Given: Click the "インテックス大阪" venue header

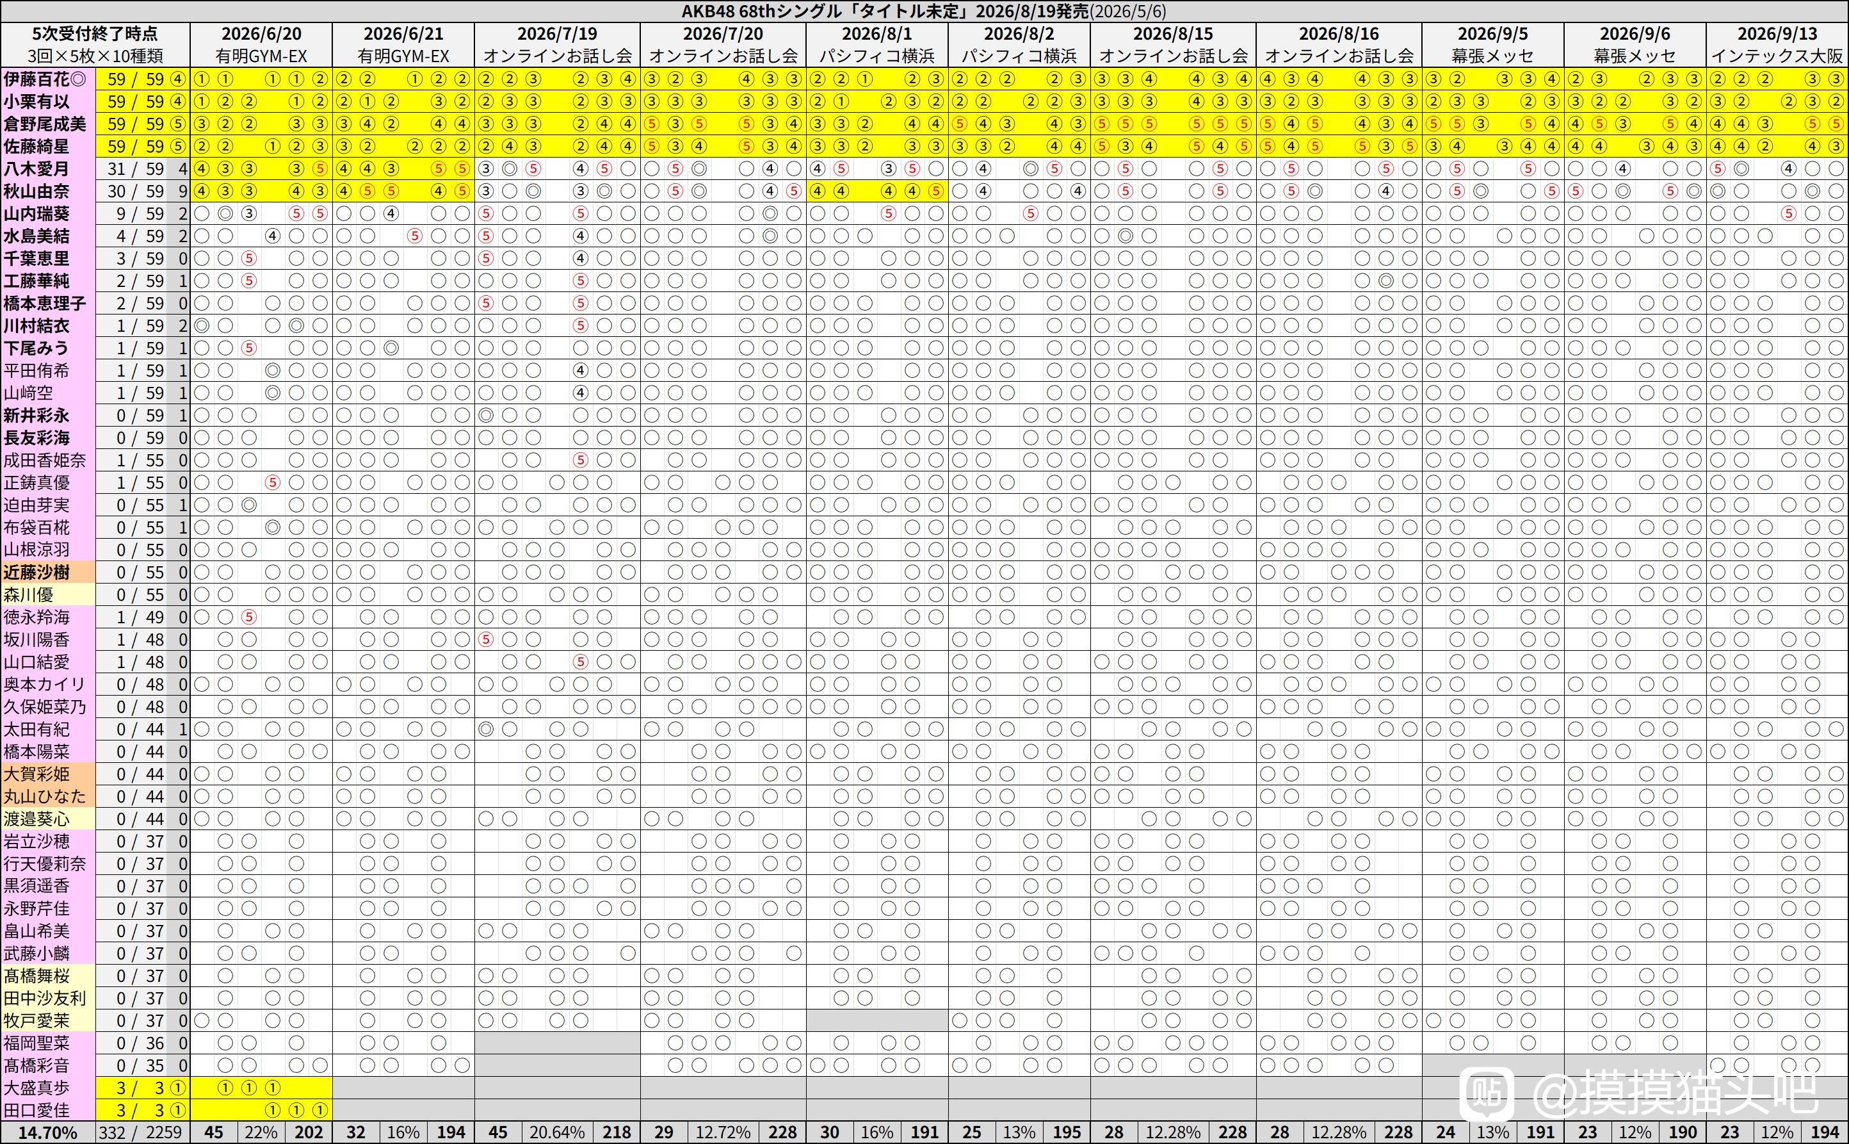Looking at the screenshot, I should click(x=1777, y=56).
